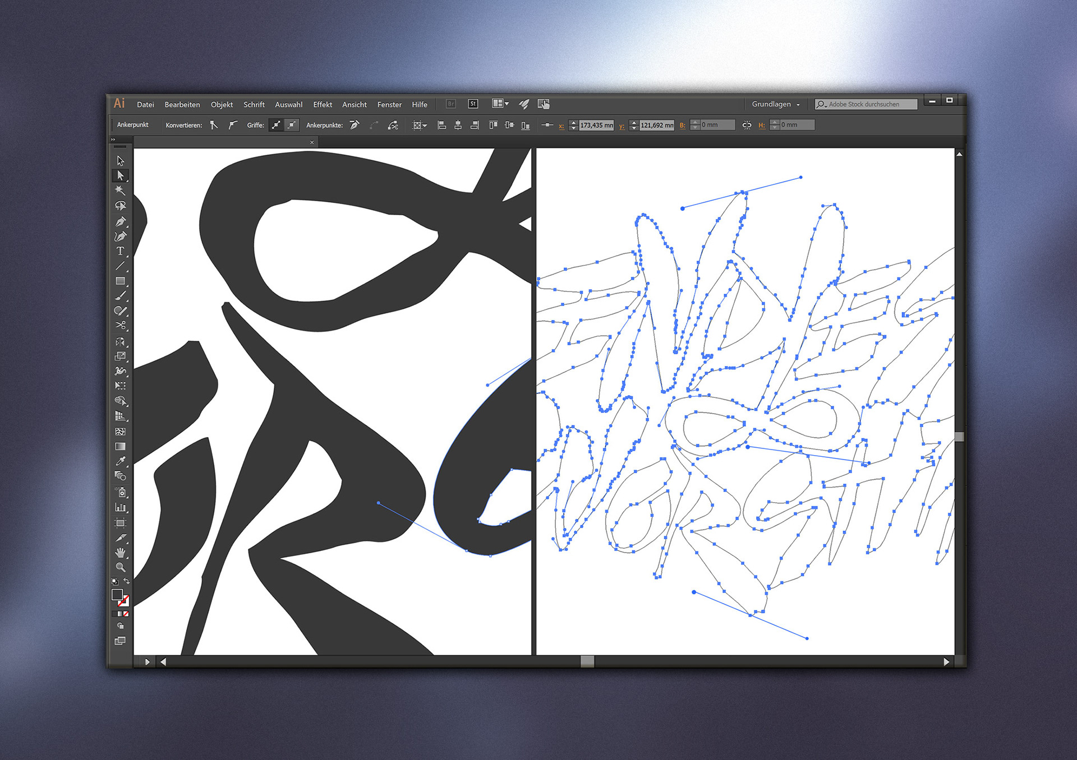Screen dimensions: 1077x760
Task: Pick the Magic Wand tool
Action: pyautogui.click(x=120, y=191)
